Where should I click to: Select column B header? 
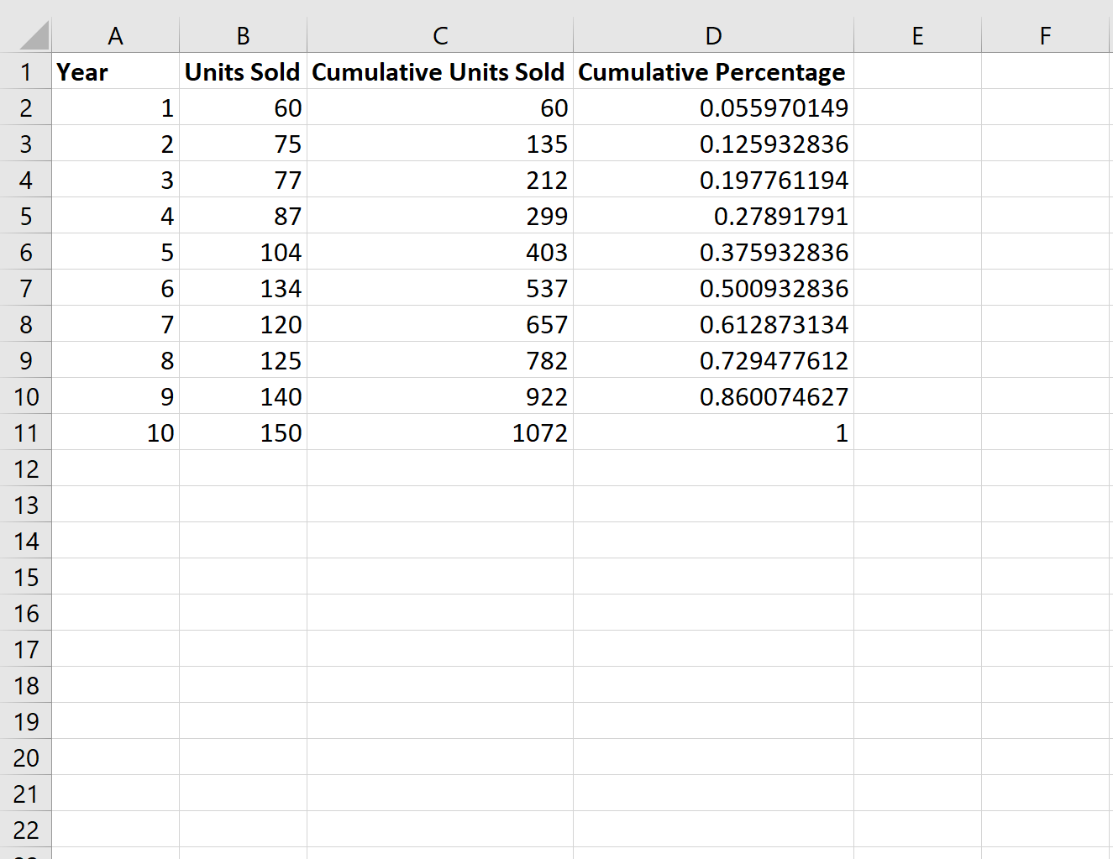click(243, 35)
